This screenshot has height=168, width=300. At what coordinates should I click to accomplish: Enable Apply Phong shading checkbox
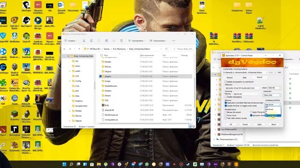coord(251,112)
